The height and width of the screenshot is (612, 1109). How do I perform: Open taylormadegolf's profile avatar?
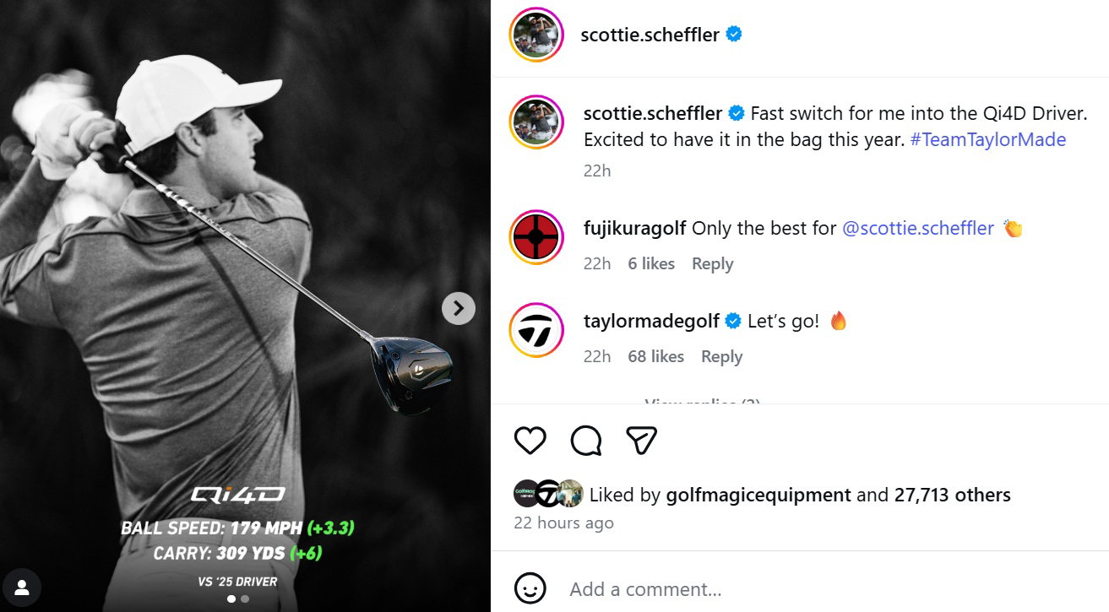pos(536,330)
